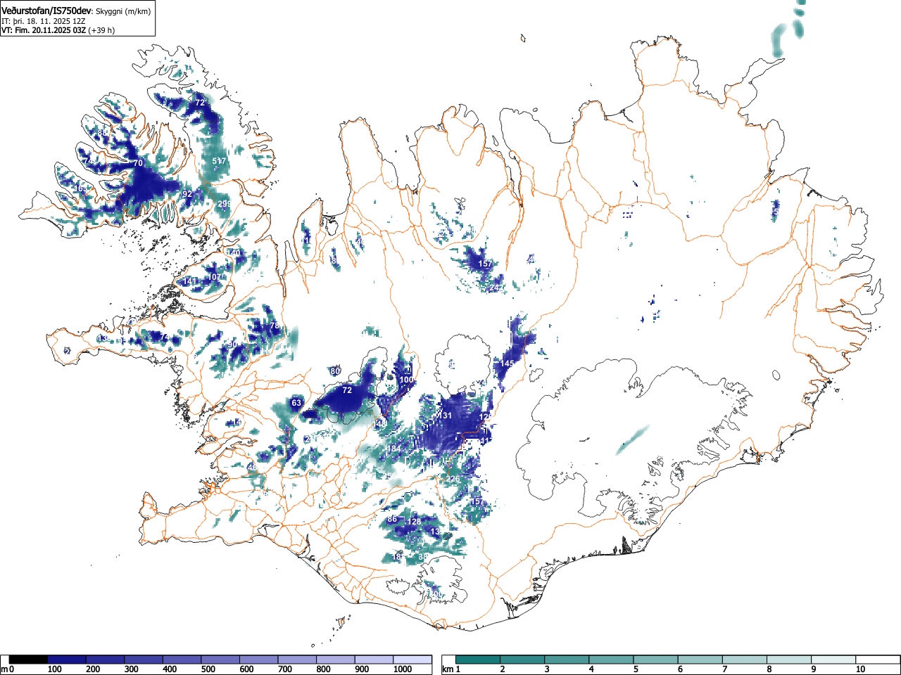Select the 'Skyggni (m/km)' label
Screen dimensions: 901x675
pyautogui.click(x=123, y=11)
